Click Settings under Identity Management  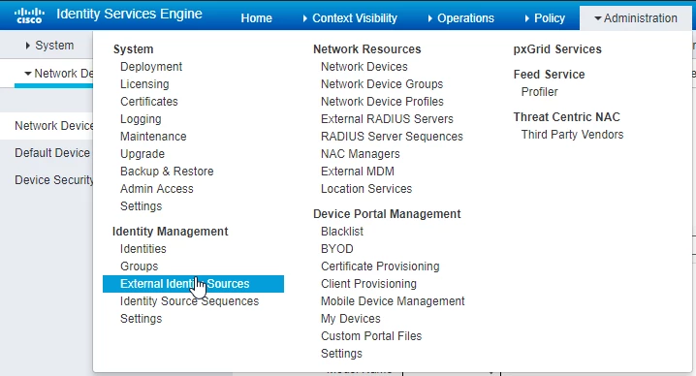[141, 319]
